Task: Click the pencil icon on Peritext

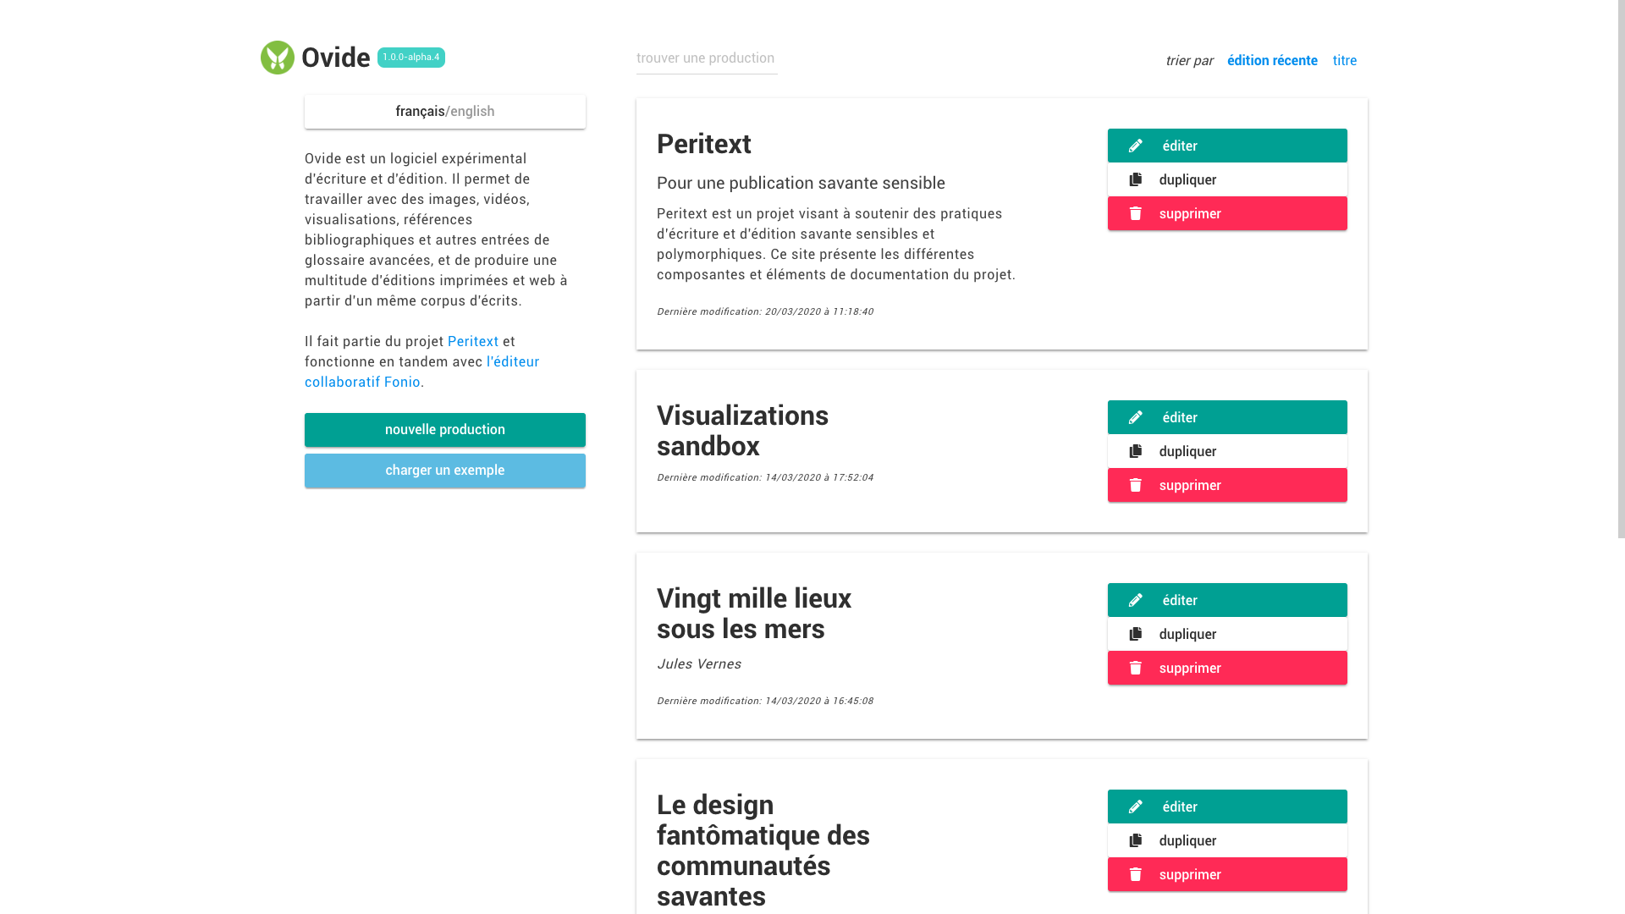Action: pos(1136,146)
